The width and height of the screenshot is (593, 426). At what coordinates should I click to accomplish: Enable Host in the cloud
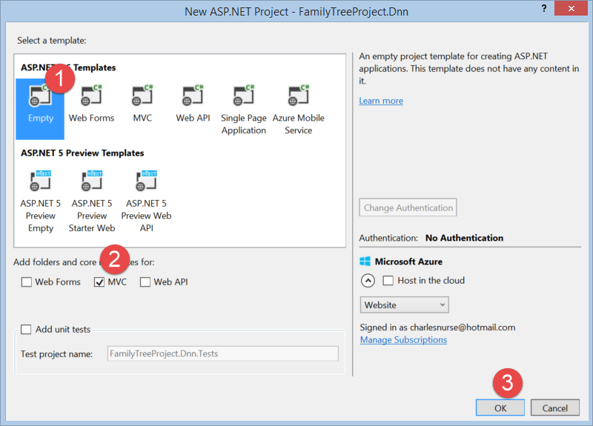[x=388, y=281]
